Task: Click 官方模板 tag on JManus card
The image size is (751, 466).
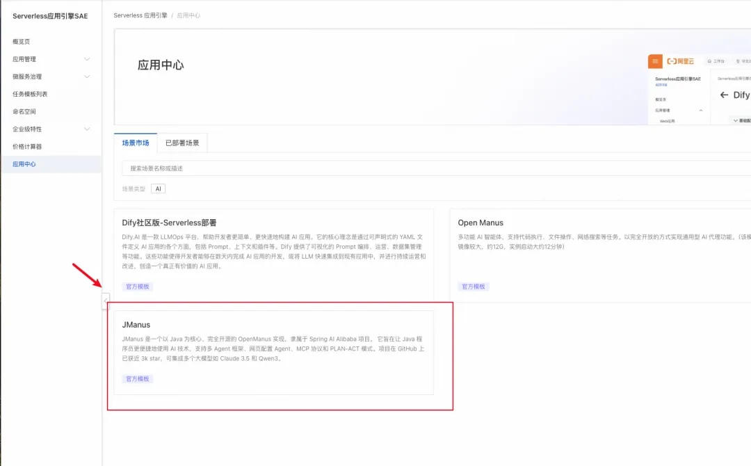Action: tap(138, 379)
